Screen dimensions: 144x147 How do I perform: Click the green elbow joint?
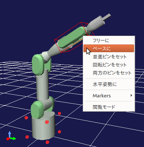(x=38, y=65)
